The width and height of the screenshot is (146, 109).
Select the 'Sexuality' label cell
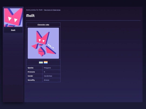[x=34, y=80]
